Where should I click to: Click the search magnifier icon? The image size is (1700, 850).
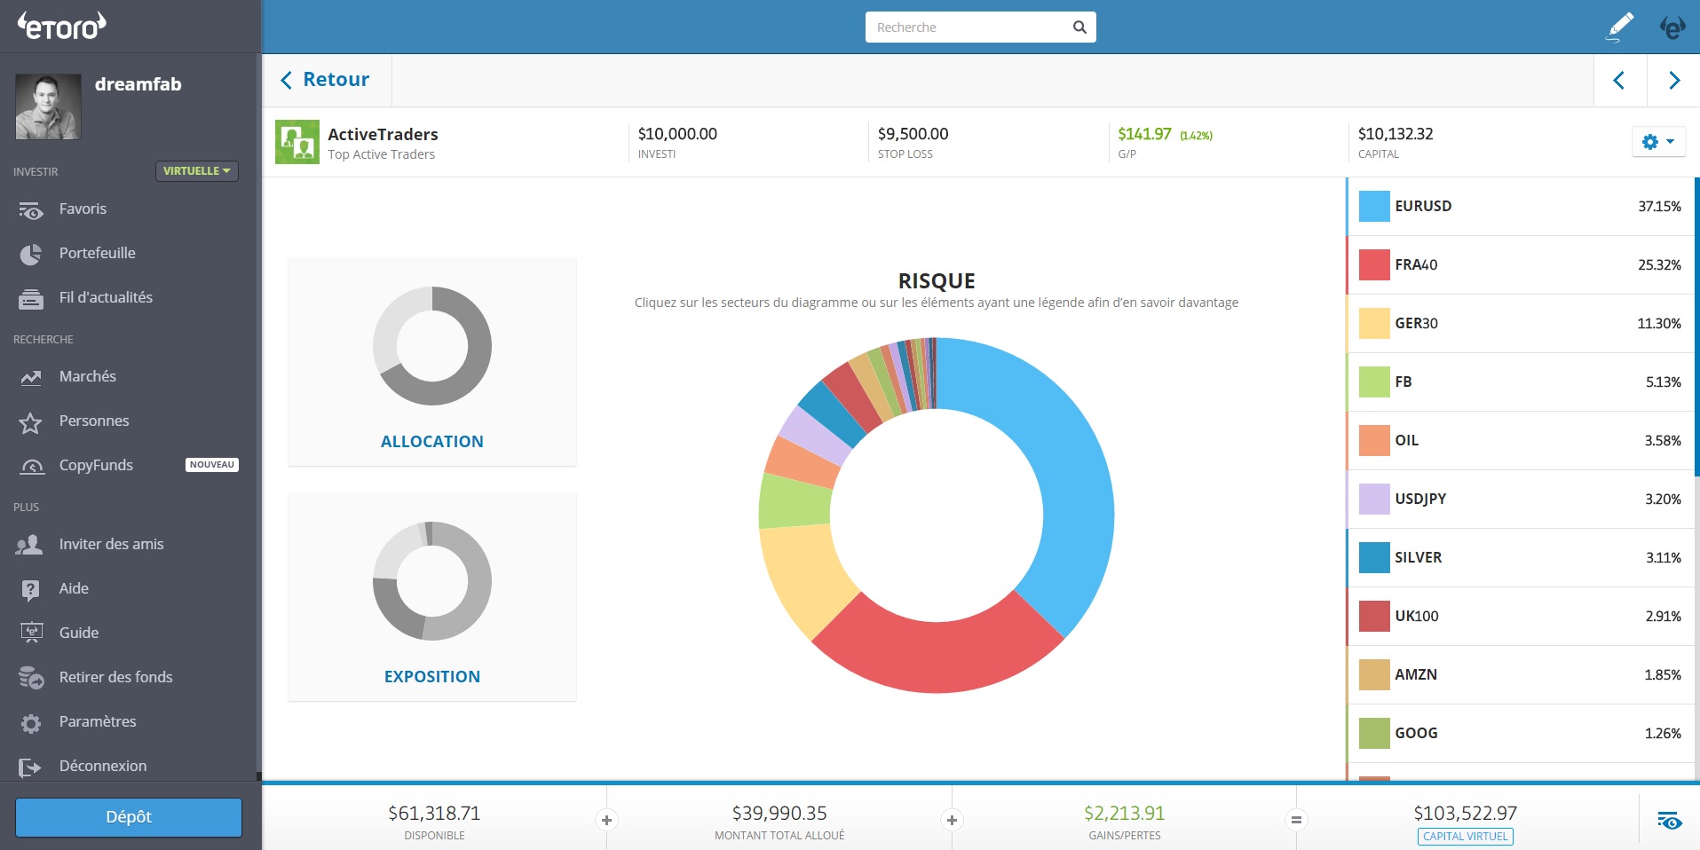(x=1079, y=28)
